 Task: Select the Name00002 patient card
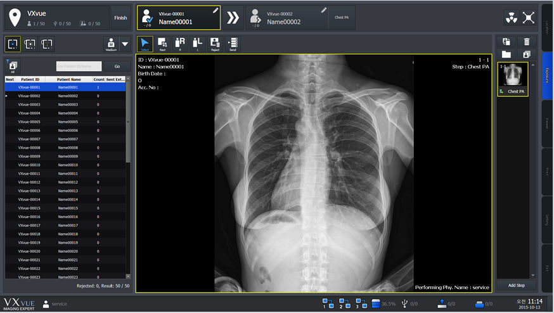(x=287, y=18)
